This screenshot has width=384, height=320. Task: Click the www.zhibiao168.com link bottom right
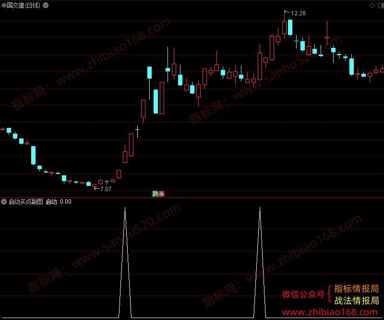[330, 312]
